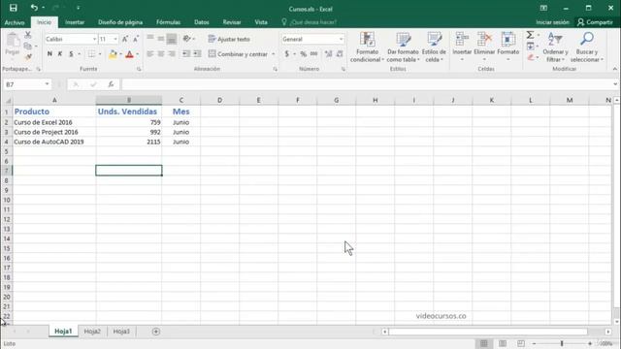Switch to the Fórmulas tab
Screen dimensions: 621x349
tap(168, 22)
